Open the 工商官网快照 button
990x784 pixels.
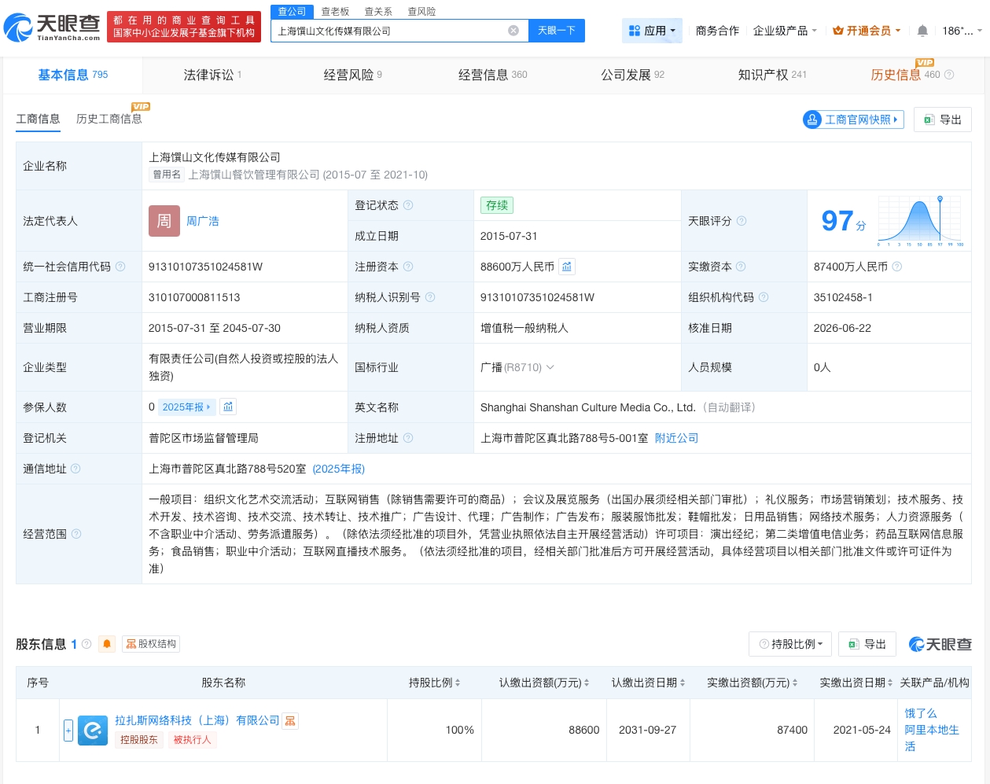(853, 120)
